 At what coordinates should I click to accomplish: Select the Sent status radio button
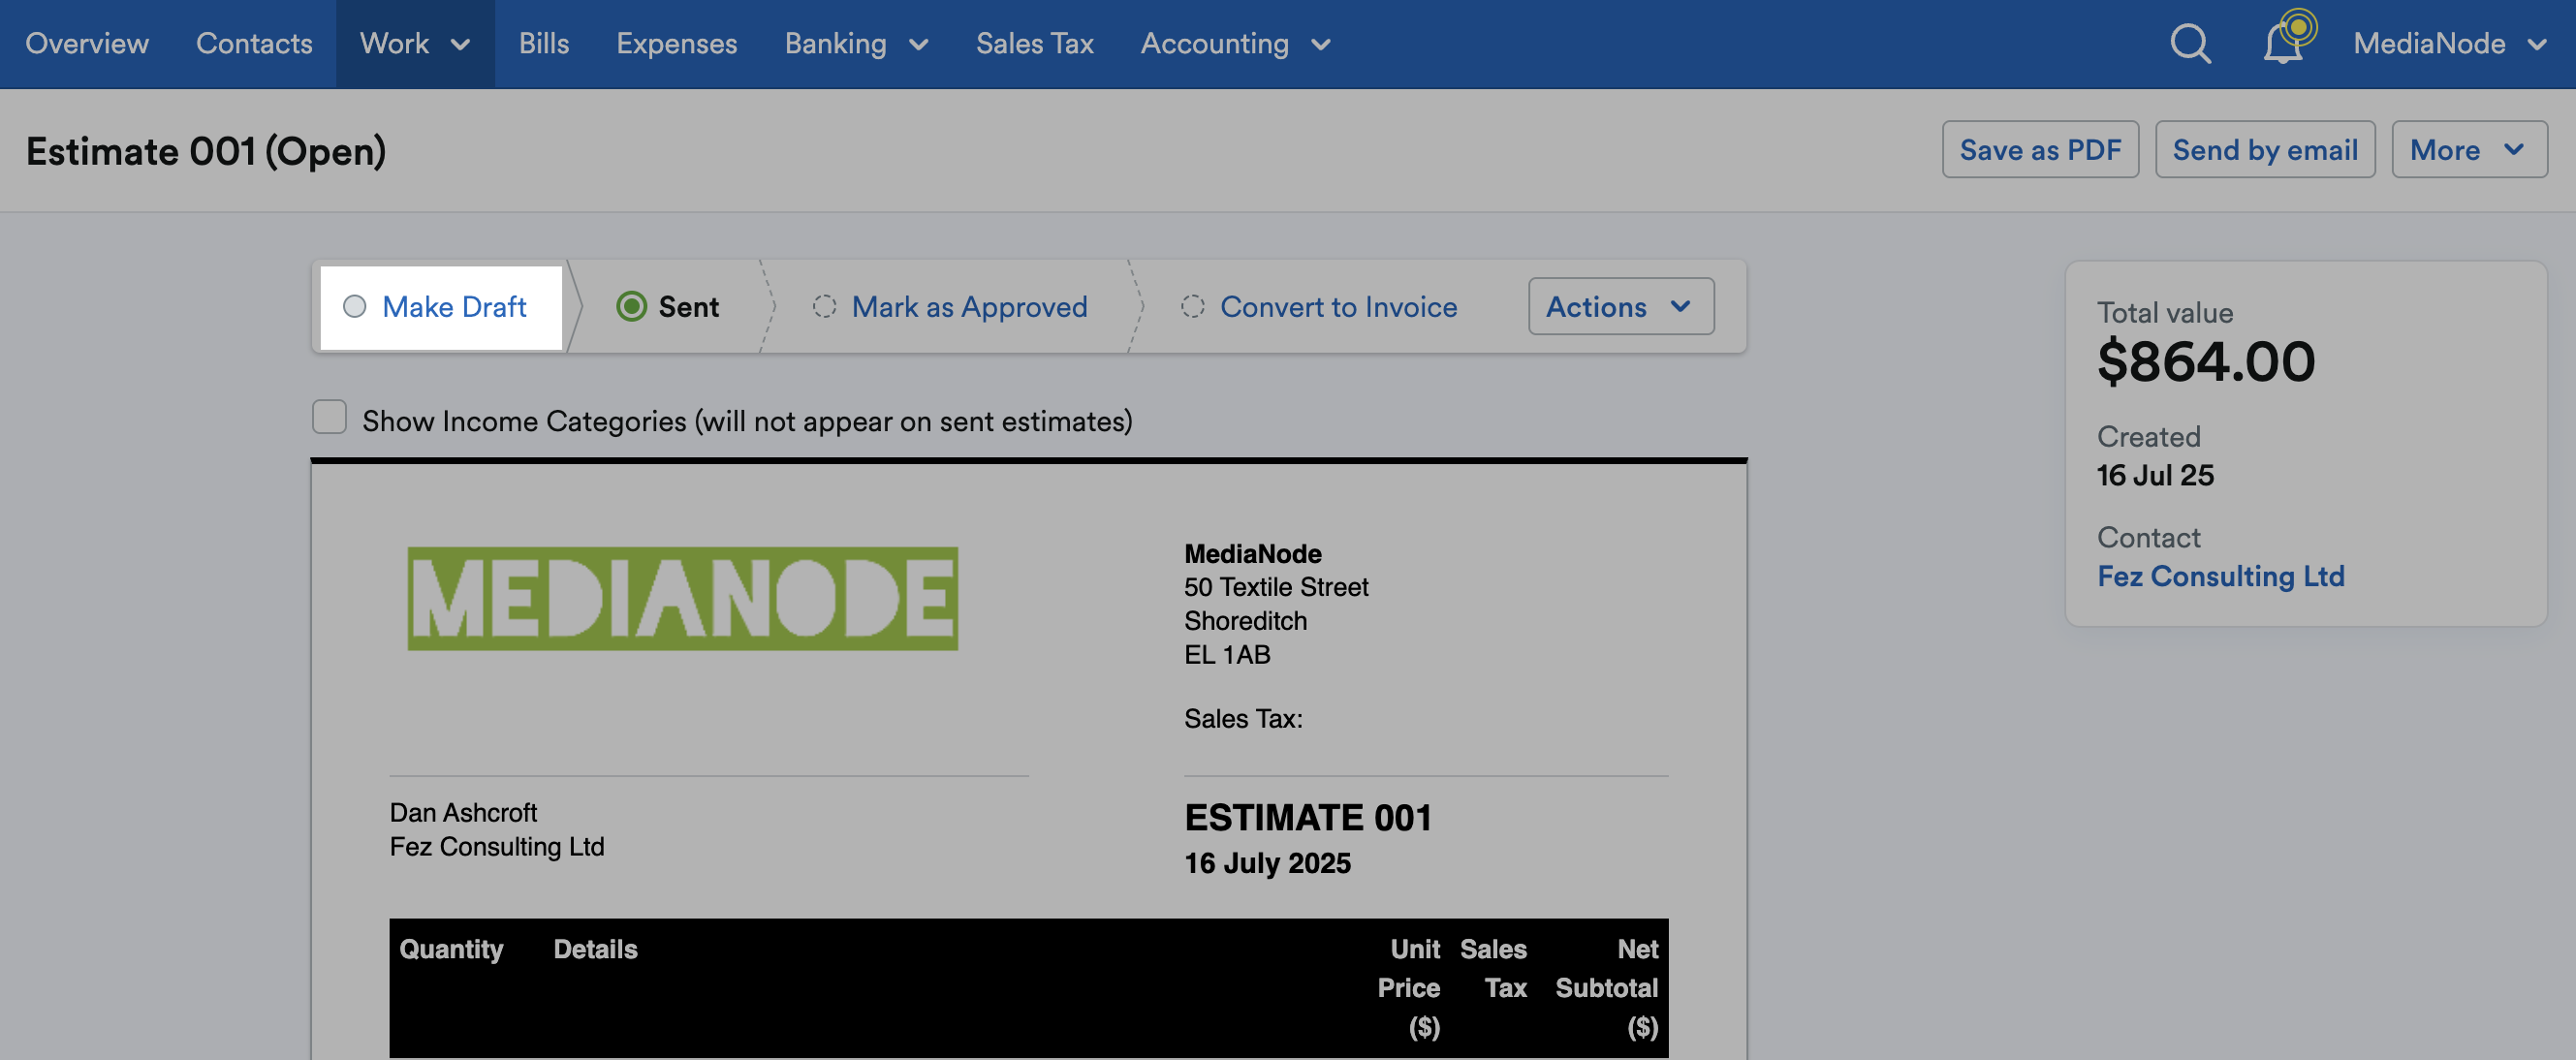[x=631, y=306]
